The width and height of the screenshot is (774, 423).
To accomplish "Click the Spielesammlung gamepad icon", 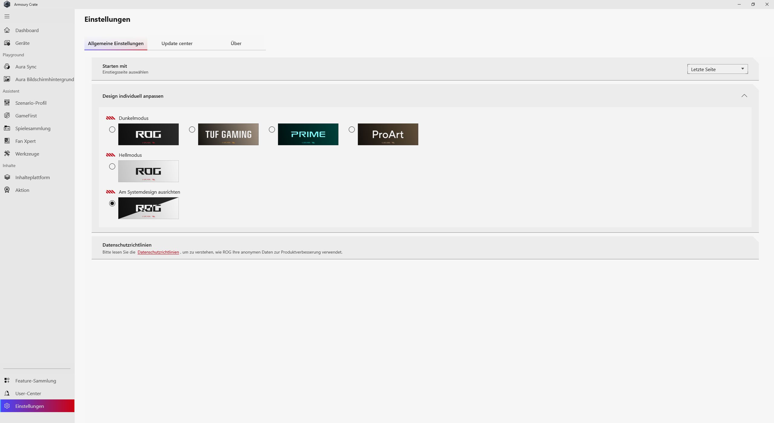I will pos(7,128).
